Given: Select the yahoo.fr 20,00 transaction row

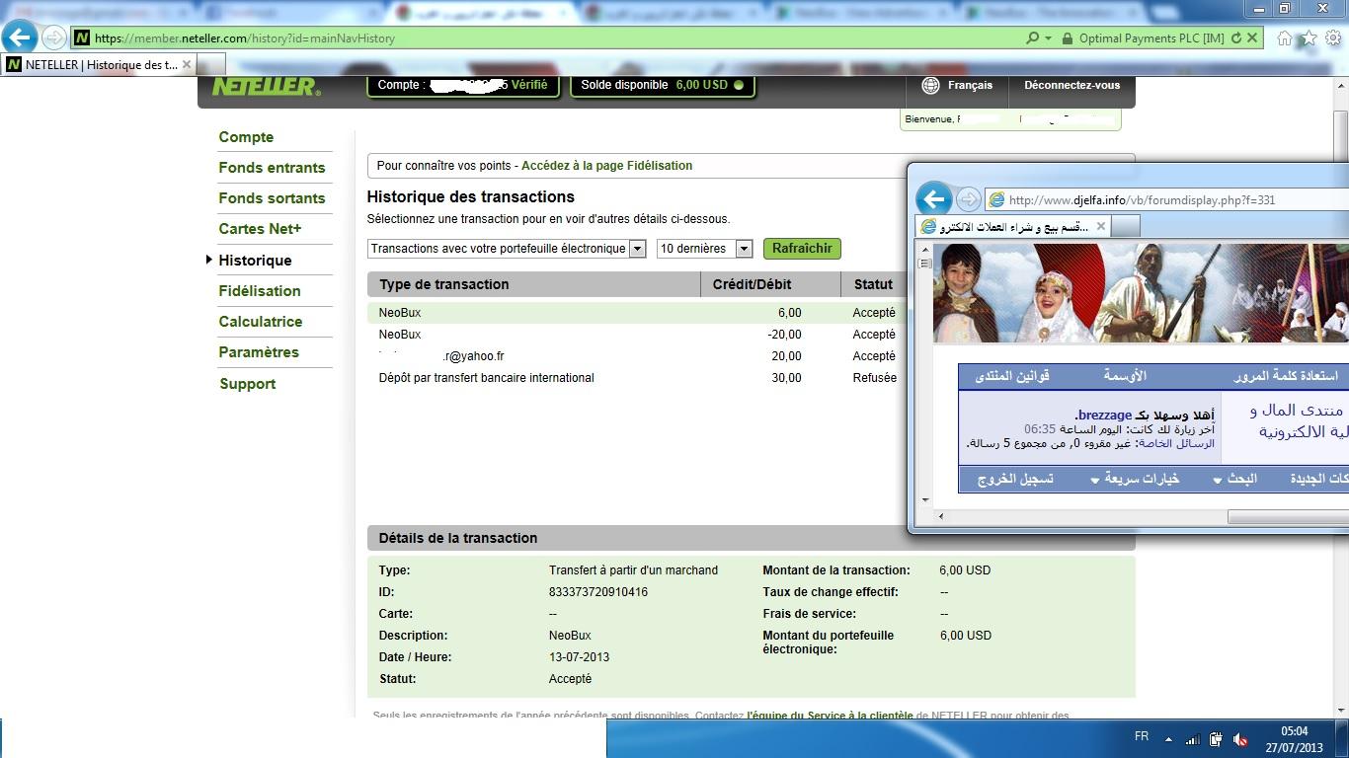Looking at the screenshot, I should point(636,356).
